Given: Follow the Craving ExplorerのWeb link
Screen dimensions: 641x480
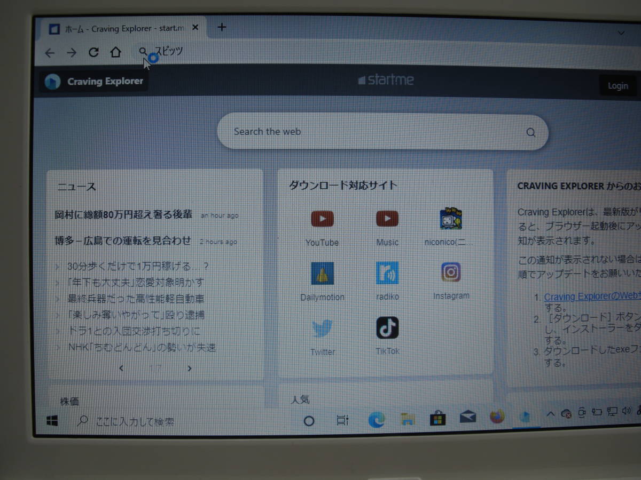Looking at the screenshot, I should [592, 297].
